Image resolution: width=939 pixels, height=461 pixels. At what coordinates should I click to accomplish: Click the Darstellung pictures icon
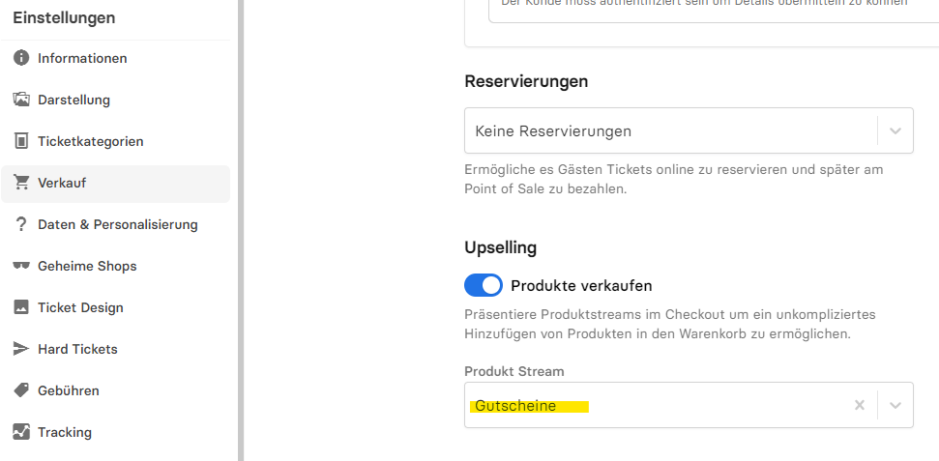point(21,100)
